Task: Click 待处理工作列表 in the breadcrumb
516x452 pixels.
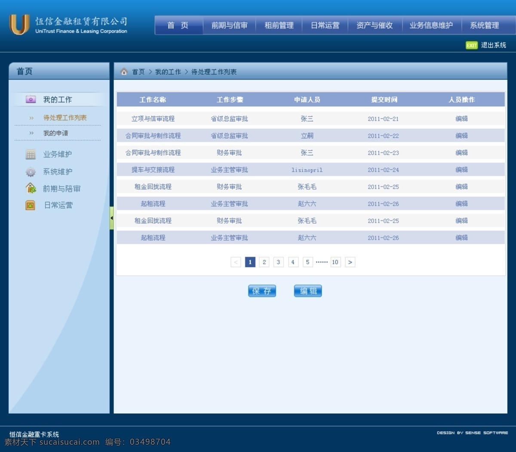Action: tap(214, 72)
